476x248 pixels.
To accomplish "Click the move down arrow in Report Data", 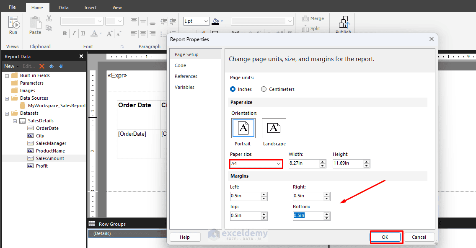I will (x=61, y=66).
